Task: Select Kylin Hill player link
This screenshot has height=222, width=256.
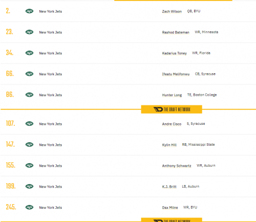Action: pos(169,145)
